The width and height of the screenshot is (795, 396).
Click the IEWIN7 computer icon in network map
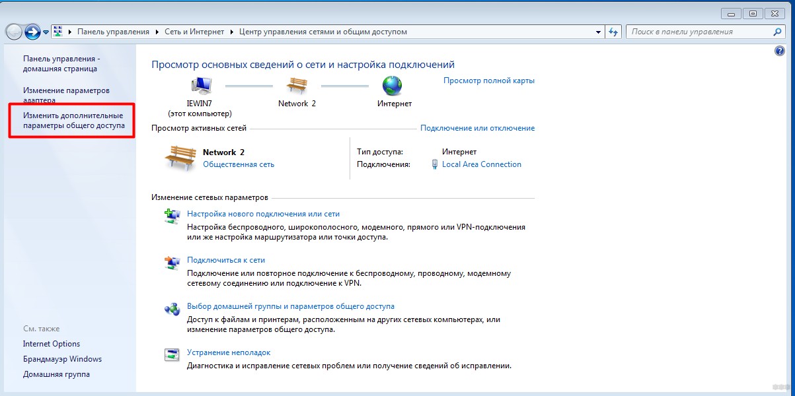(200, 85)
